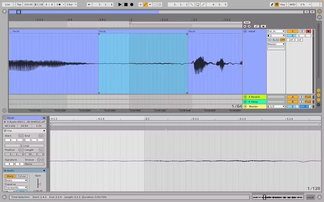This screenshot has height=202, width=324.
Task: Start playback with the Play button
Action: coord(120,4)
